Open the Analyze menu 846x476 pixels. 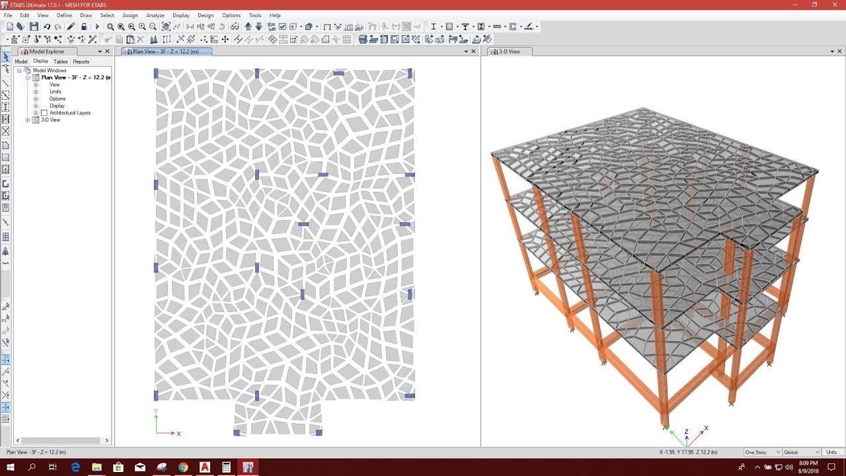(x=155, y=15)
